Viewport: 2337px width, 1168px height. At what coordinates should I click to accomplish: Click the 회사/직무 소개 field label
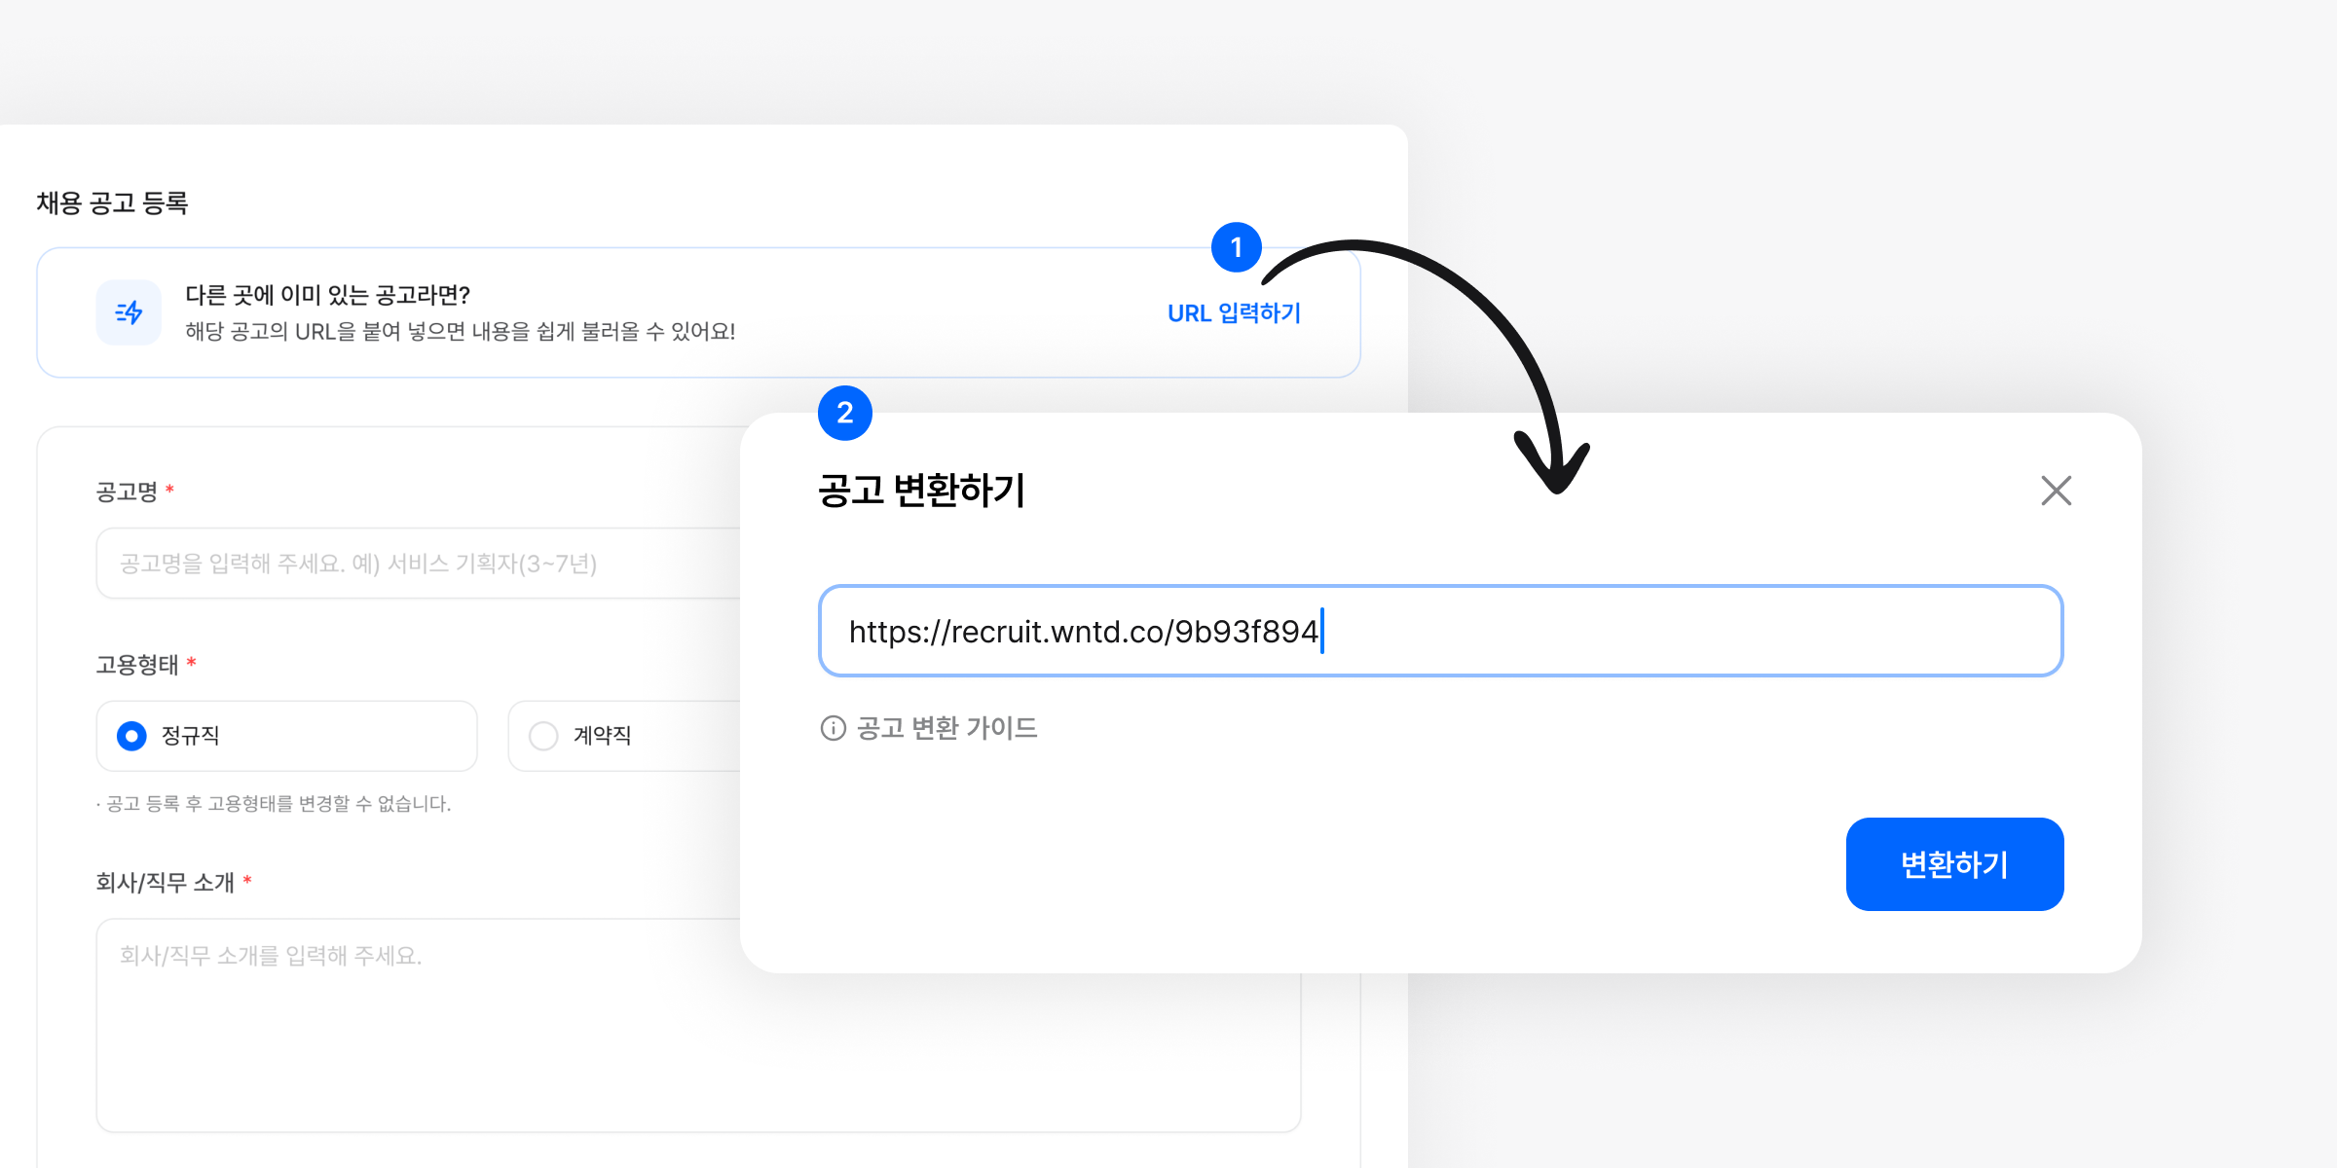[x=166, y=883]
